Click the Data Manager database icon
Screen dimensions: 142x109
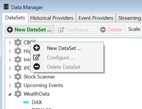pyautogui.click(x=6, y=7)
